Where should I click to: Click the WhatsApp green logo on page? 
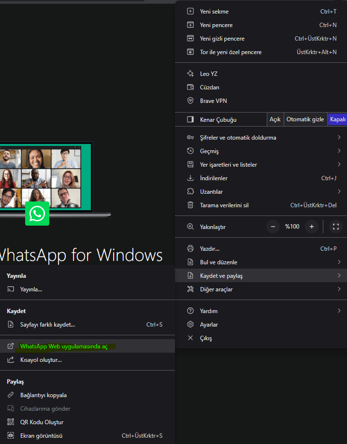click(x=37, y=214)
